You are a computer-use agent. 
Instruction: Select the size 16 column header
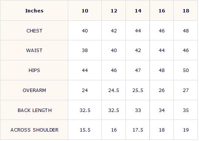click(x=162, y=11)
